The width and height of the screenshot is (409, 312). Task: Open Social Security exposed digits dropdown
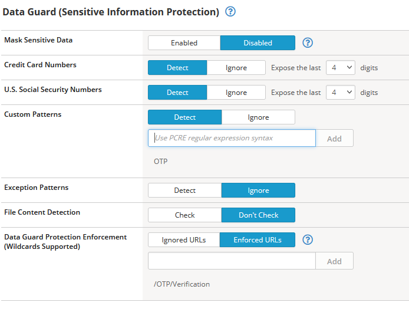341,92
